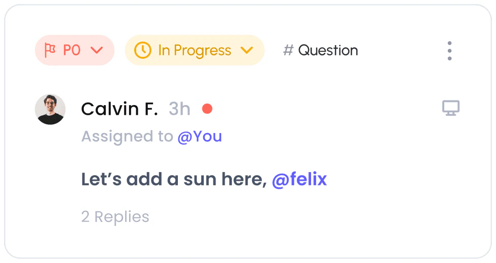
Task: Expand the 2 Replies thread
Action: click(115, 217)
